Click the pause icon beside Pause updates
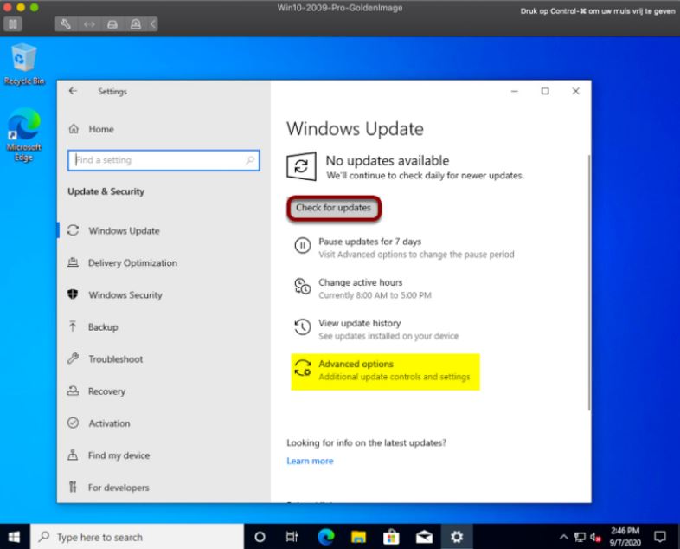This screenshot has height=549, width=680. (x=303, y=246)
